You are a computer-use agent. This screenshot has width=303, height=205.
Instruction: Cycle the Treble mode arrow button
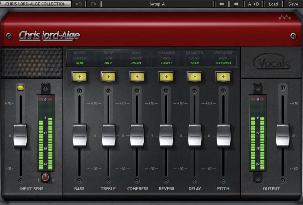tap(108, 77)
